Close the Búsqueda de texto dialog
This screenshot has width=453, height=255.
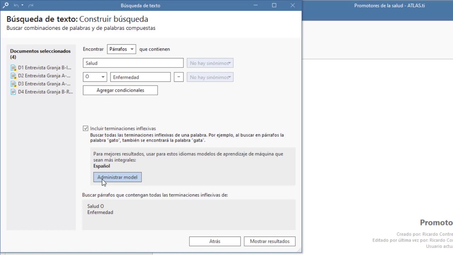pyautogui.click(x=293, y=5)
